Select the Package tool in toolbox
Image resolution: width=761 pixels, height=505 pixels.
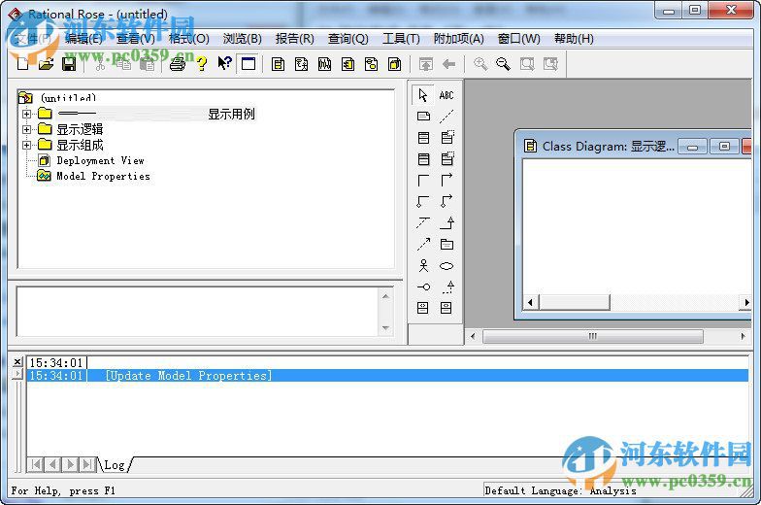click(447, 245)
